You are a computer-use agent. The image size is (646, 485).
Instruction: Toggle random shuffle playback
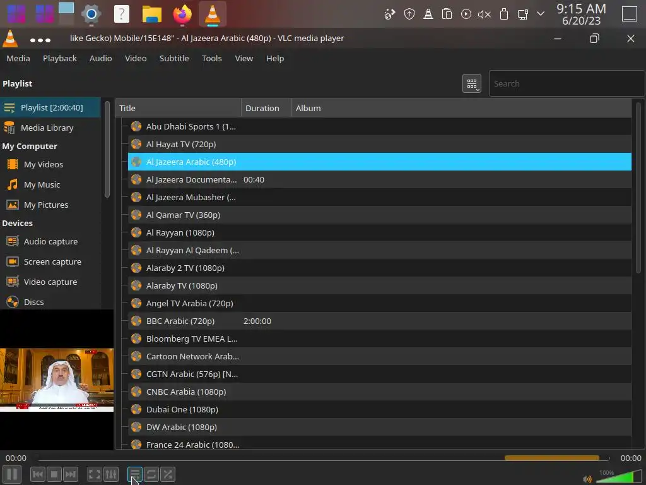coord(168,474)
